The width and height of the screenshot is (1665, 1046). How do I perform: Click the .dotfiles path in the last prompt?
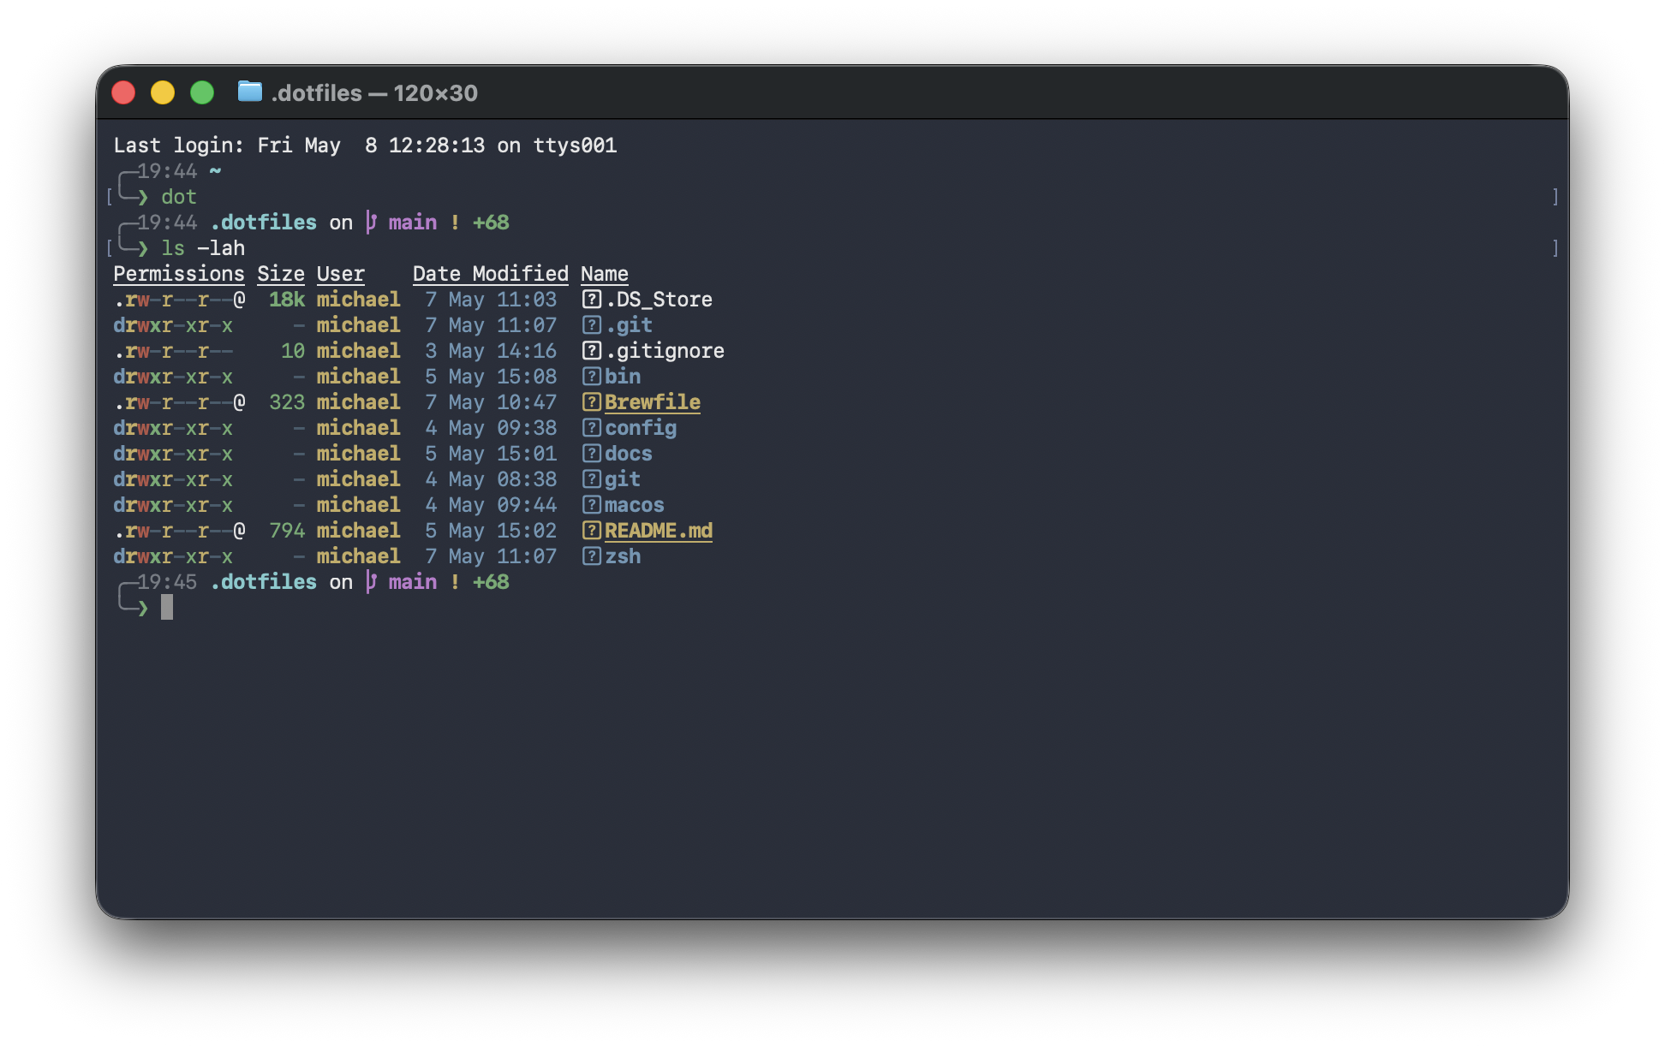[263, 582]
